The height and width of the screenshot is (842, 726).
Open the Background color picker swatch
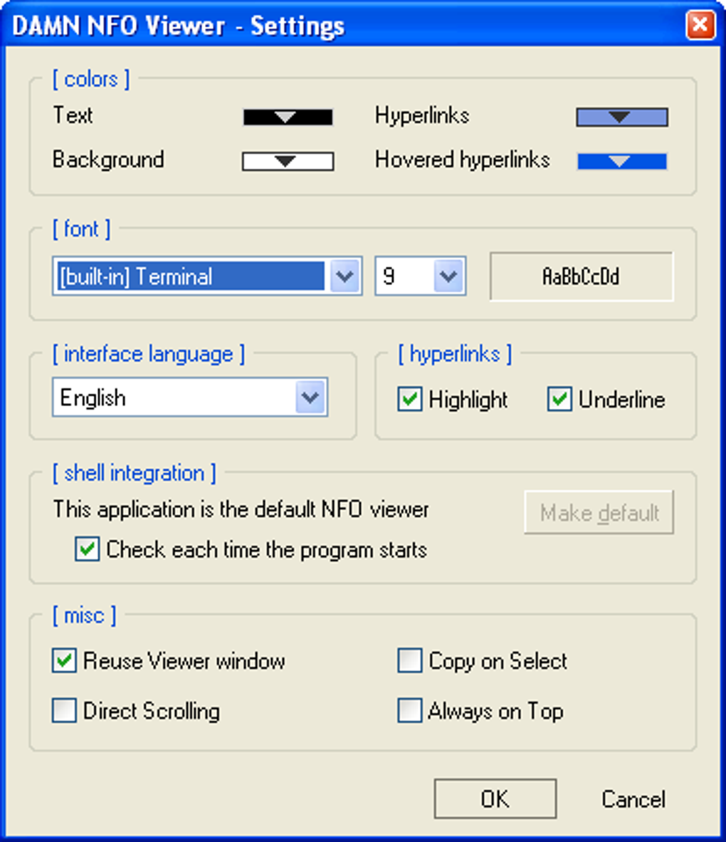point(288,161)
